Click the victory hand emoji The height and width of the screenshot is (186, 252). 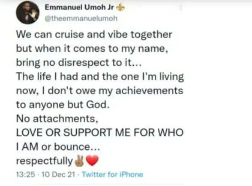(x=79, y=161)
